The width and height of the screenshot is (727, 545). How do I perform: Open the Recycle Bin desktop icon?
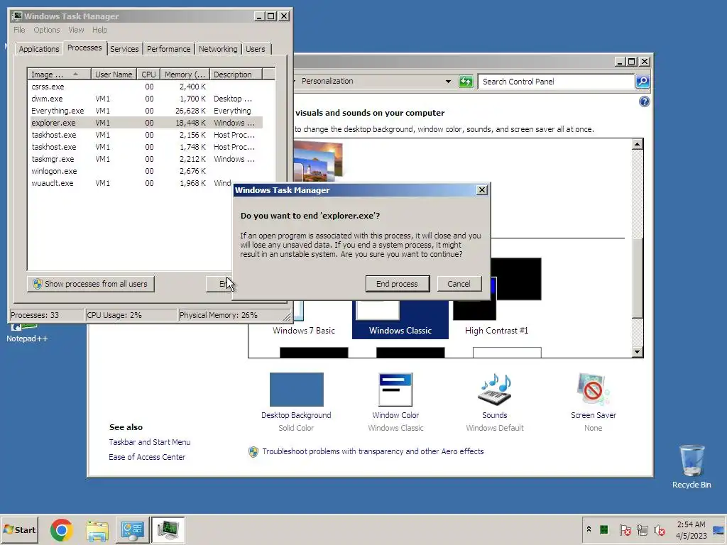(x=692, y=466)
